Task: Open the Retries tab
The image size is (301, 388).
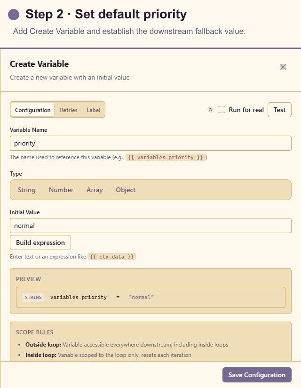Action: pos(69,110)
